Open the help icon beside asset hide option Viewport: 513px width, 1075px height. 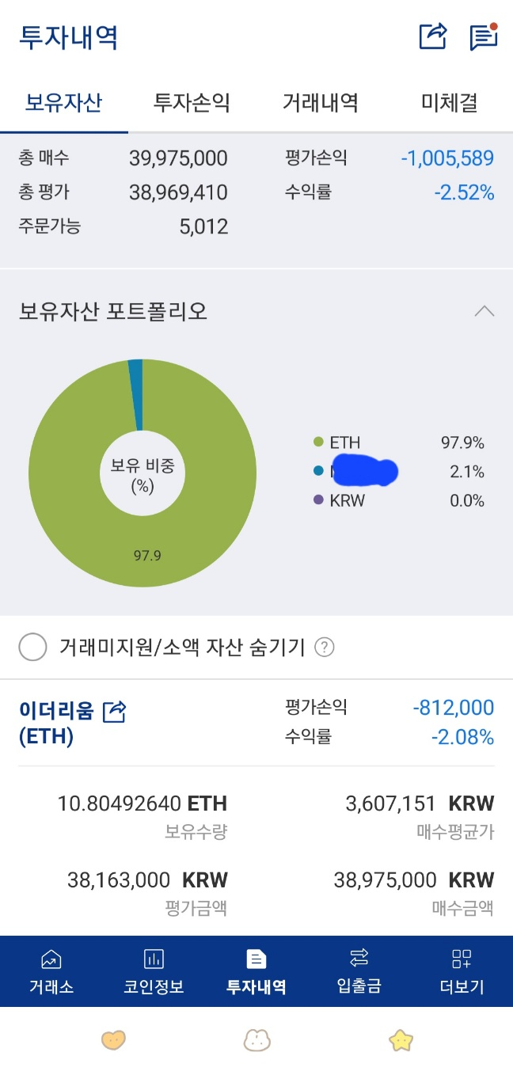[x=323, y=647]
